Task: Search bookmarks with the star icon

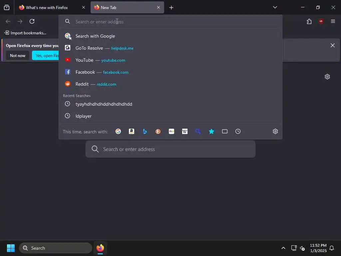Action: click(211, 131)
